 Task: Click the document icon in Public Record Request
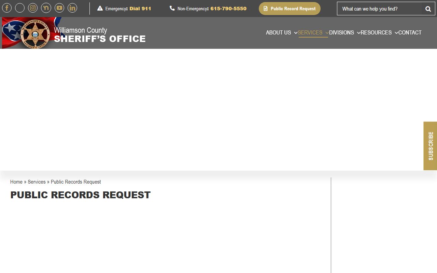(266, 9)
